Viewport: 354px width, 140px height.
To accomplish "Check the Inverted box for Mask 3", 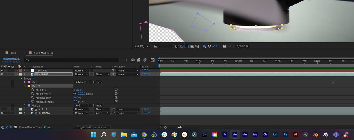I will 91,105.
